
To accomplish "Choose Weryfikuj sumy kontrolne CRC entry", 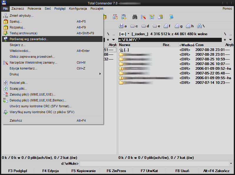I will (x=52, y=112).
